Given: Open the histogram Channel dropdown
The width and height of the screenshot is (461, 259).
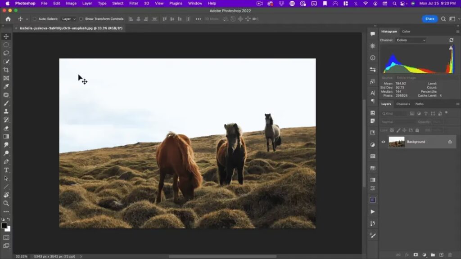Looking at the screenshot, I should [411, 40].
